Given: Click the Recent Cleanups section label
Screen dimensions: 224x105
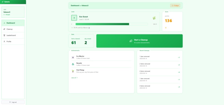Looking at the screenshot, I should (145, 51).
